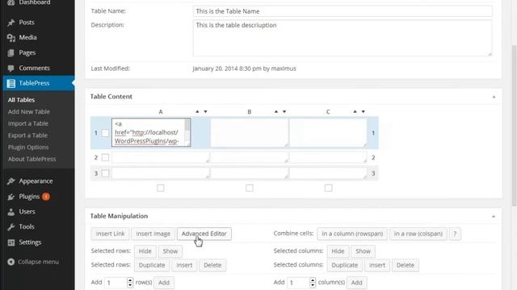Click the Users person icon

[x=11, y=212]
